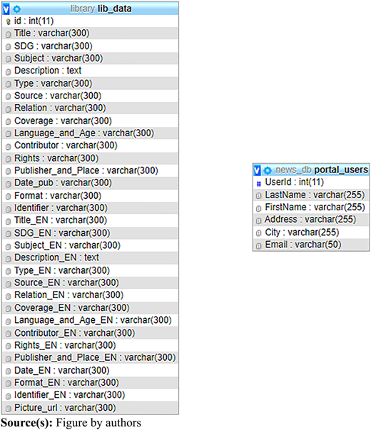The width and height of the screenshot is (371, 430).
Task: Select the Identifier_EN column row
Action: click(91, 395)
